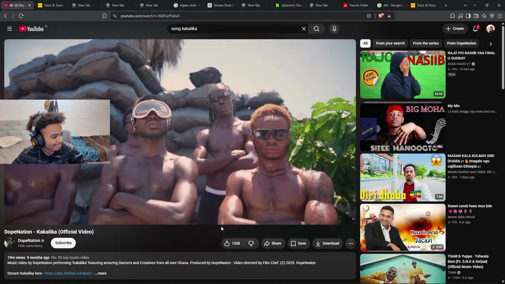
Task: Open the Brave VPN shield icon
Action: pos(492,16)
